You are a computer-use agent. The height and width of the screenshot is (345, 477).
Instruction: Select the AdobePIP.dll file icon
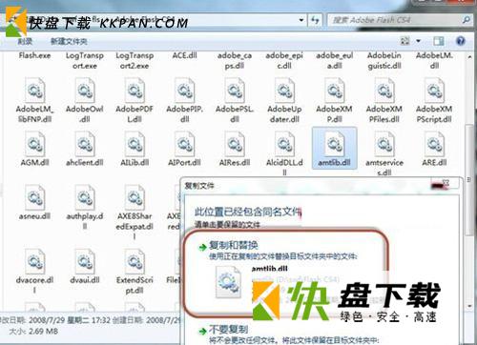[x=185, y=91]
